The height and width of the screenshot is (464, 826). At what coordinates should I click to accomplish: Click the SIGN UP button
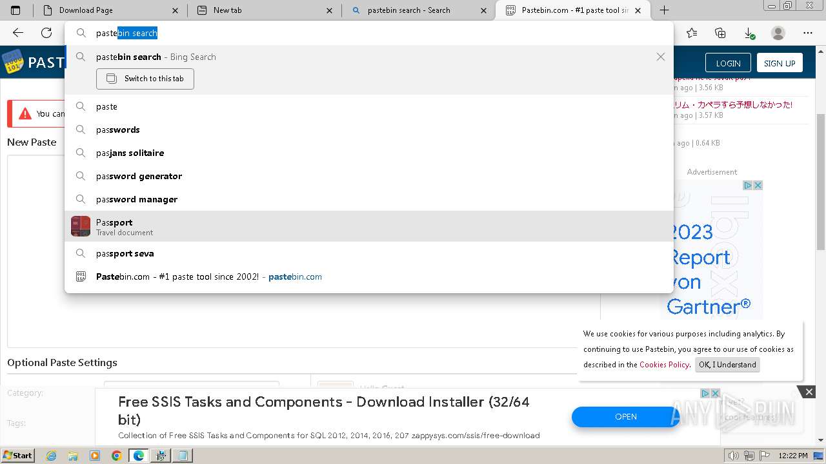tap(780, 63)
